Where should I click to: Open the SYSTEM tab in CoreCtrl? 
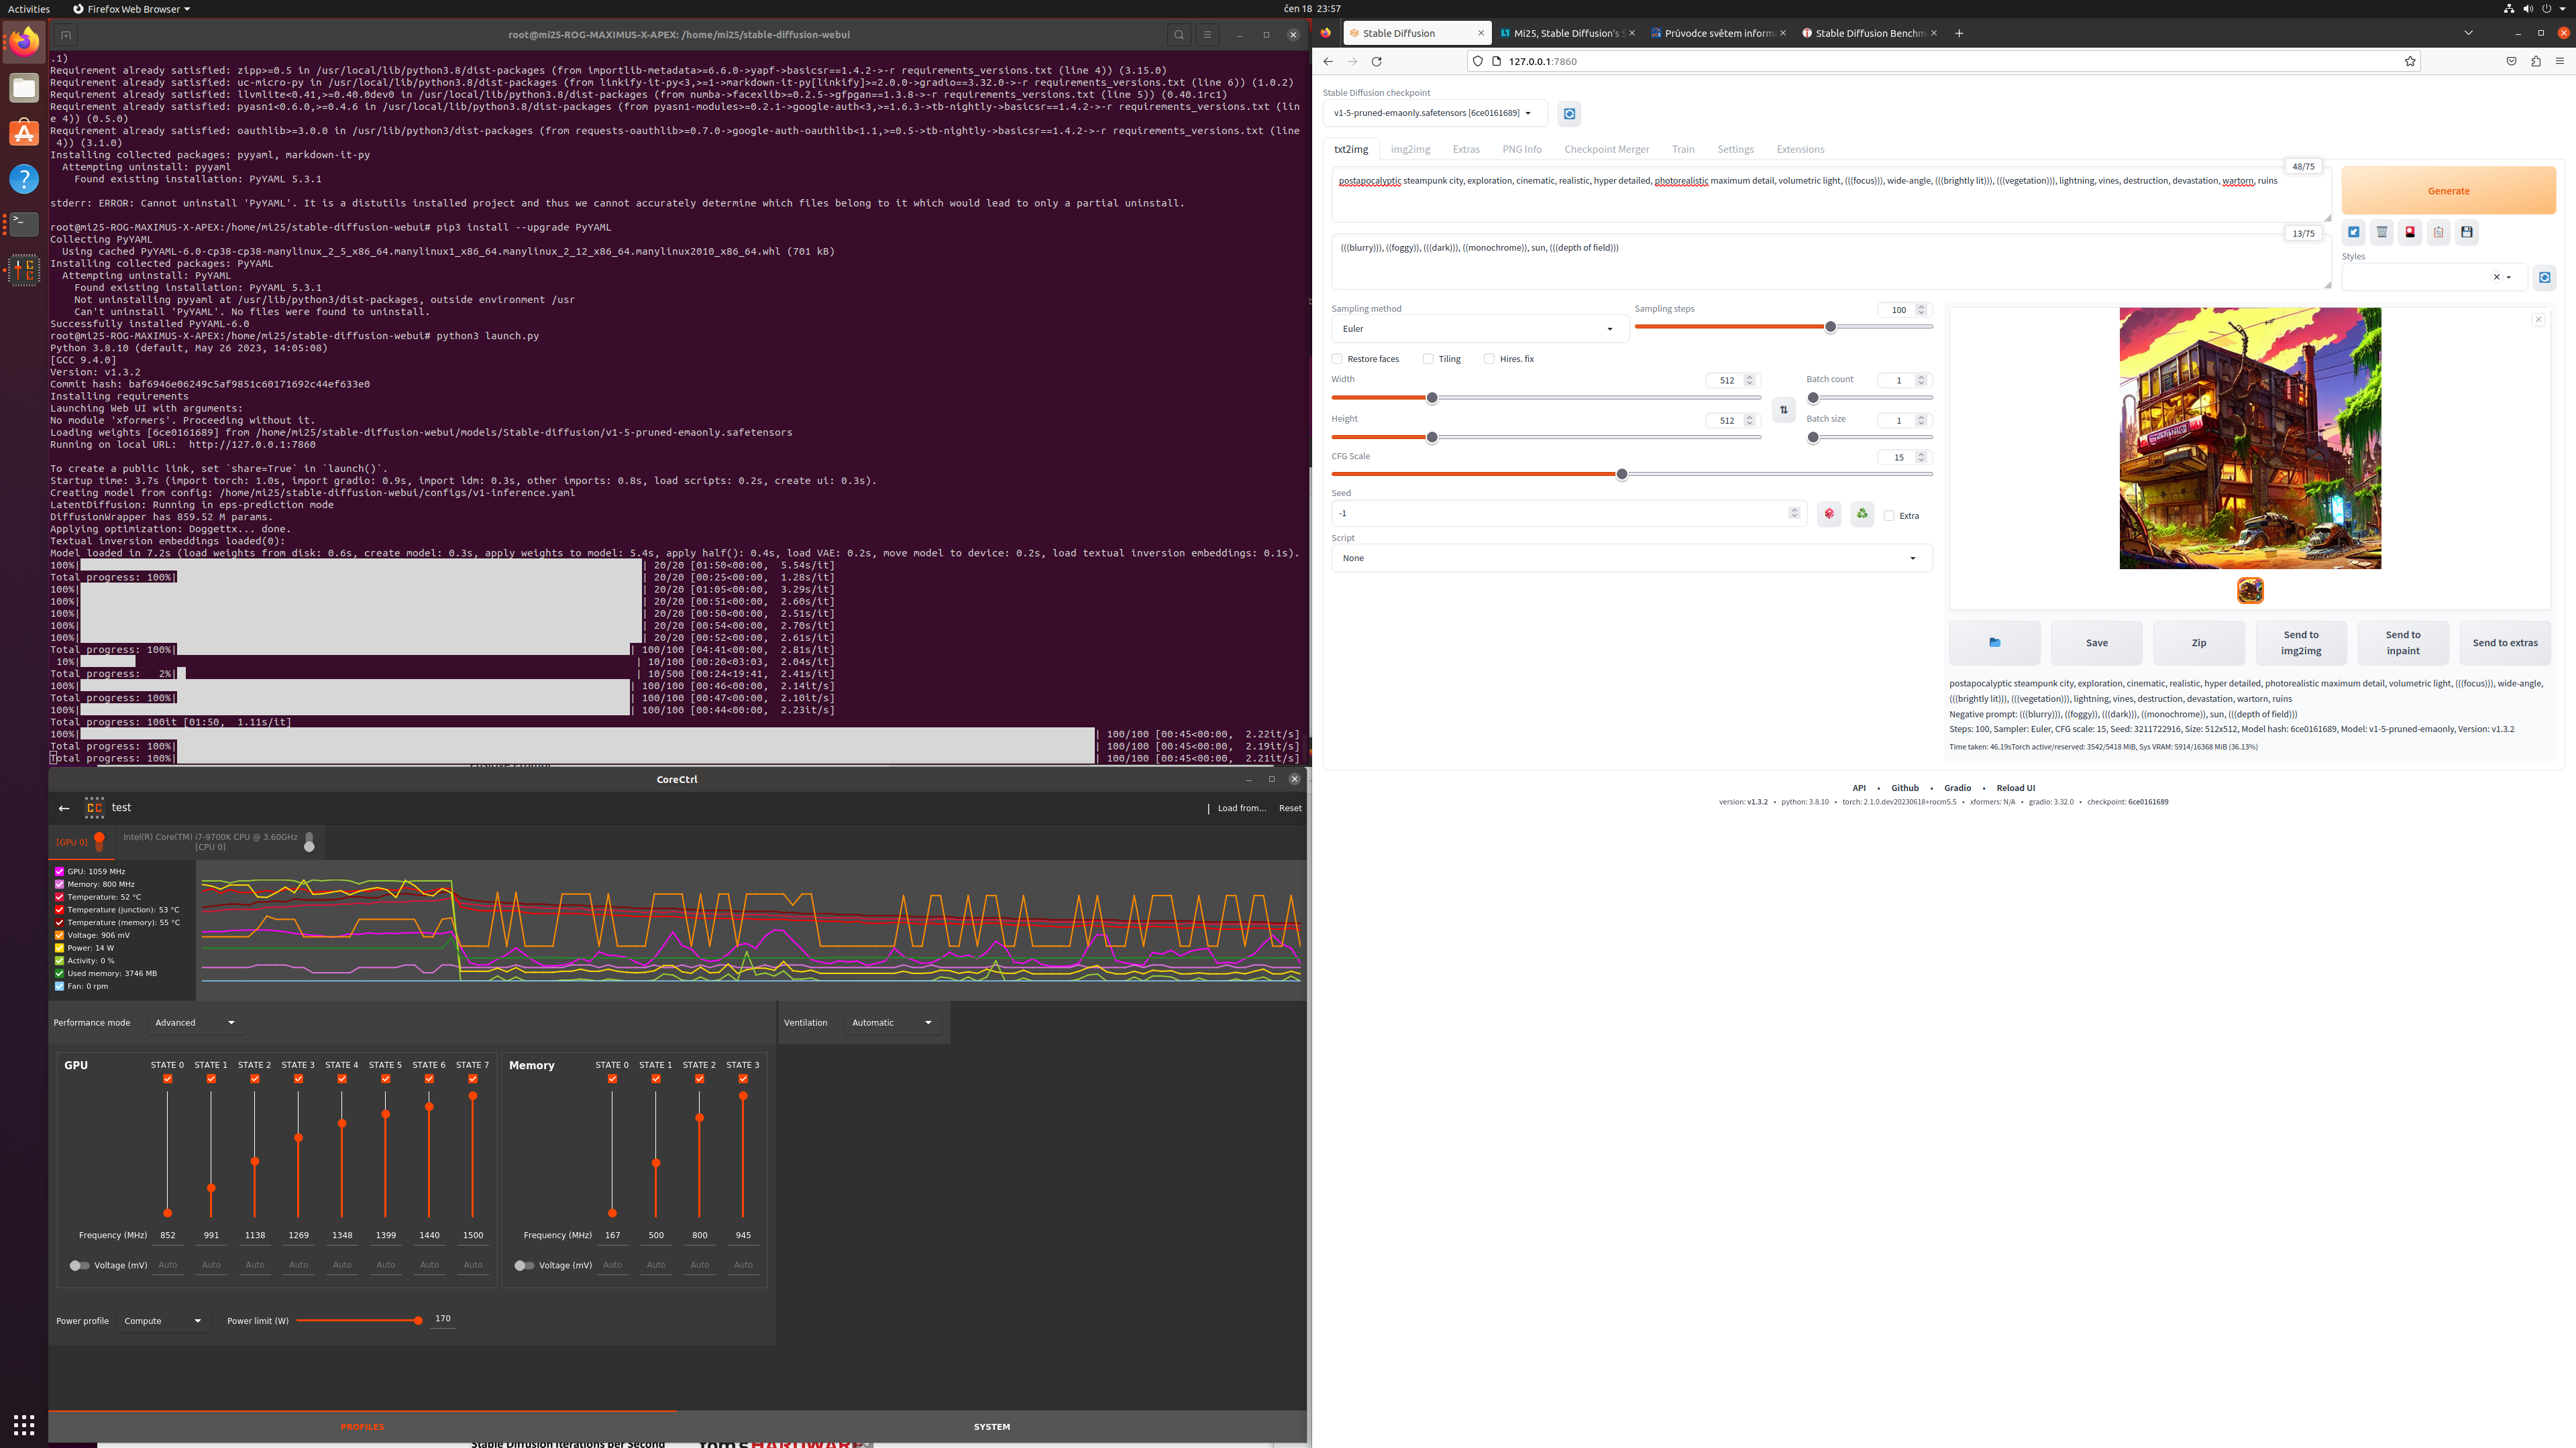[991, 1427]
